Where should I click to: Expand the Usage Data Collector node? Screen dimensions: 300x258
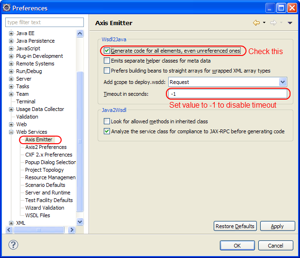11,109
